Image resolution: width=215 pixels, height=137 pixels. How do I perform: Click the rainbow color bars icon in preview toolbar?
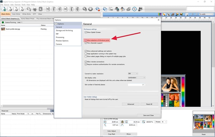click(x=160, y=14)
